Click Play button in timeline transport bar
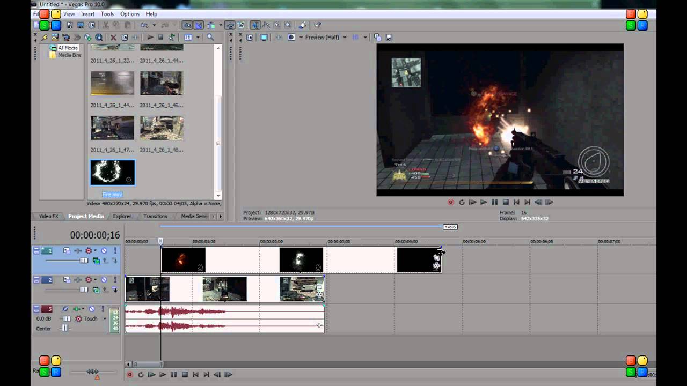This screenshot has height=386, width=687. pos(163,375)
